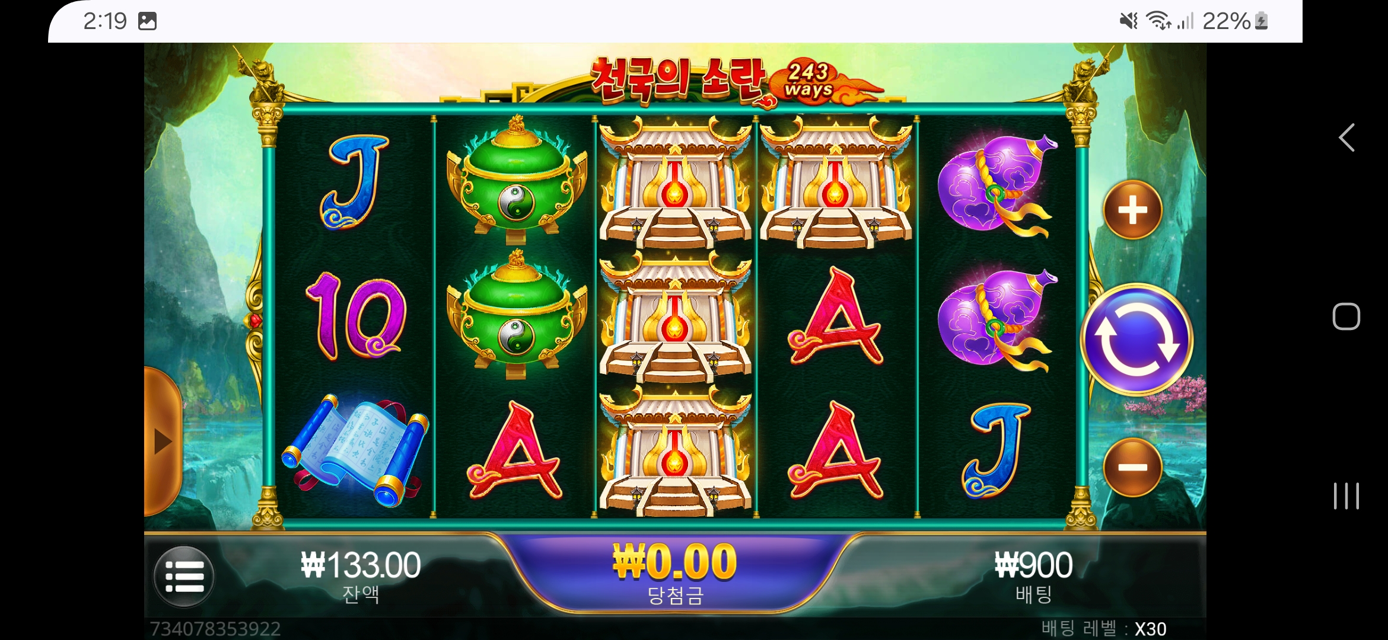The image size is (1388, 640).
Task: Click the 243 ways badge in the title
Action: coord(809,81)
